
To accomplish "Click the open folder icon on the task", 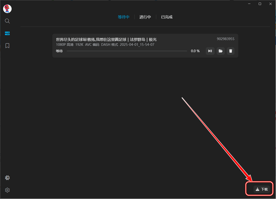I will pyautogui.click(x=220, y=51).
